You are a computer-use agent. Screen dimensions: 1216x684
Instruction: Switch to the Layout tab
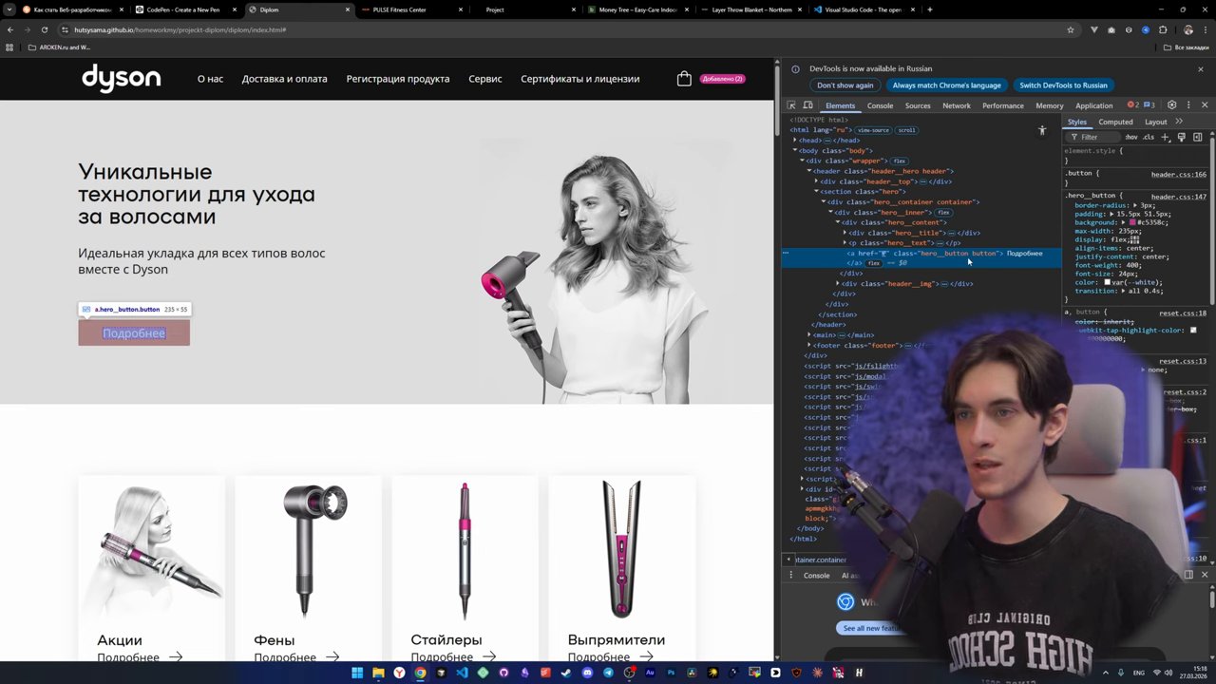[1155, 122]
